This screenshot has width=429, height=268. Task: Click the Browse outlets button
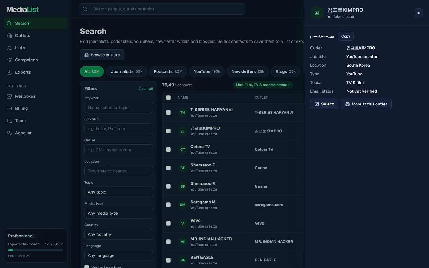102,55
